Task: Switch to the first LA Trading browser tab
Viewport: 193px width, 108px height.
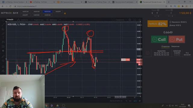Action: 15,2
